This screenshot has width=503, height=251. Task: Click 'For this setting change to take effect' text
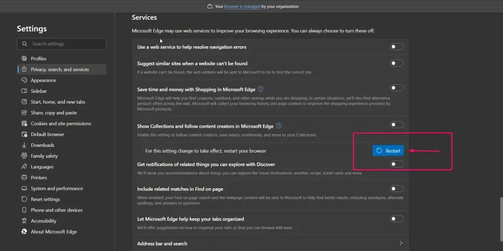click(206, 151)
